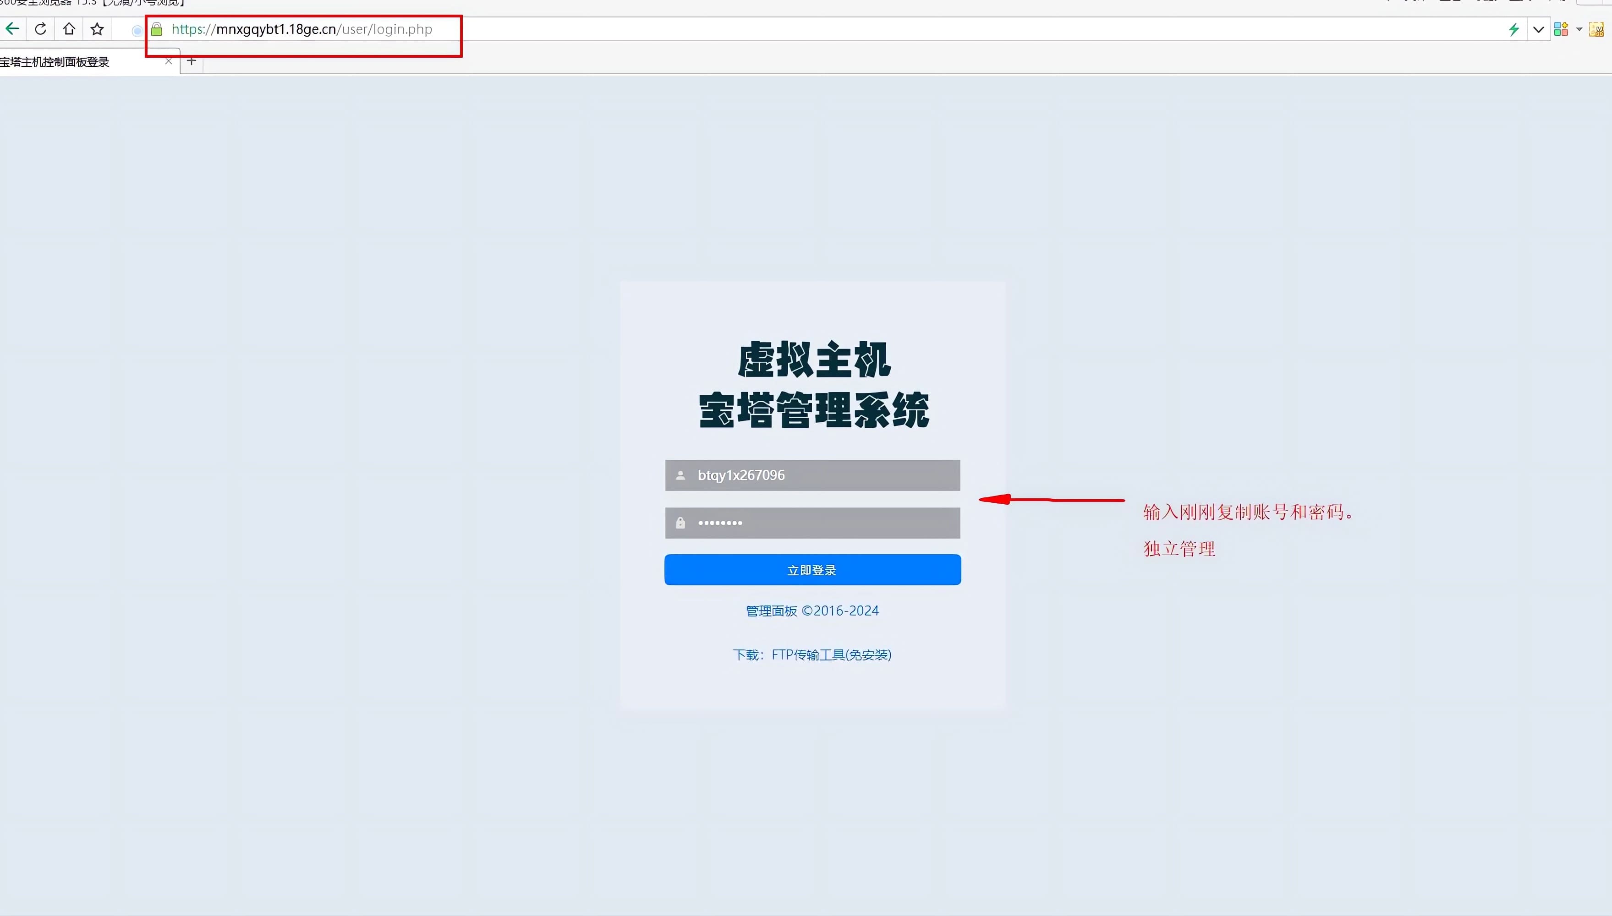Expand address bar history dropdown chevron
1612x916 pixels.
coord(1538,29)
